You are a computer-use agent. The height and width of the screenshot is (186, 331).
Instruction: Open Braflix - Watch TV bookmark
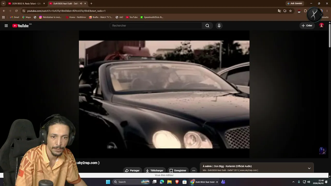coord(101,17)
